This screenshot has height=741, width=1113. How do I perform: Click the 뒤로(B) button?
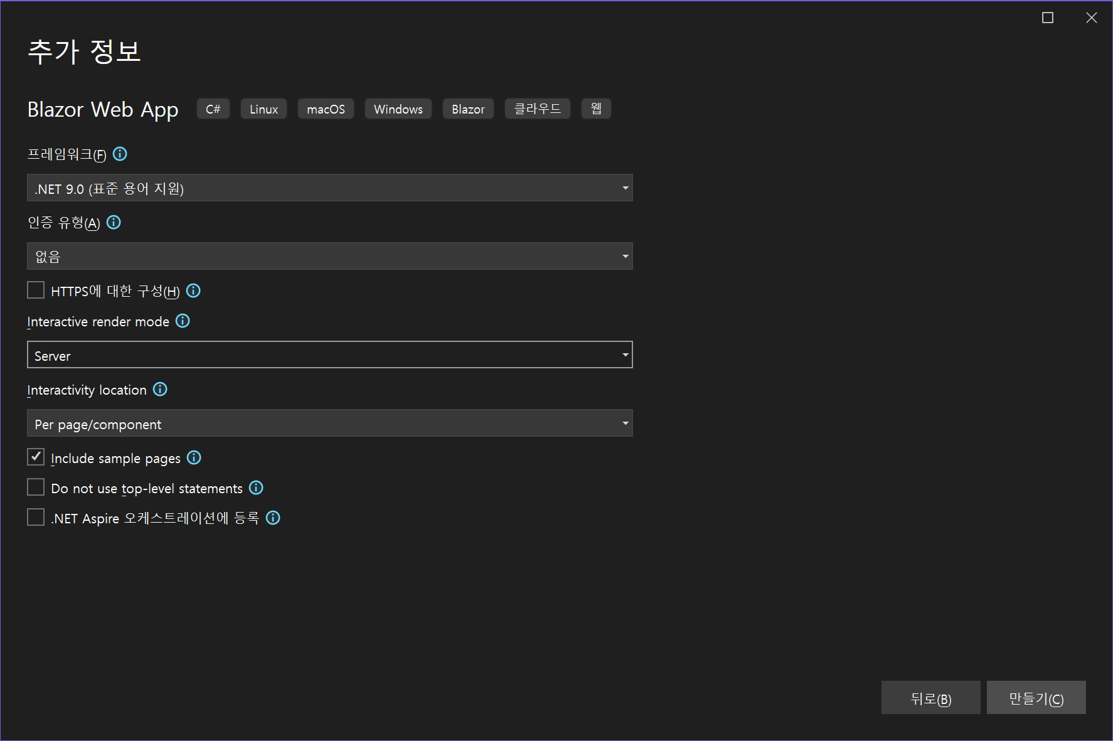[930, 698]
